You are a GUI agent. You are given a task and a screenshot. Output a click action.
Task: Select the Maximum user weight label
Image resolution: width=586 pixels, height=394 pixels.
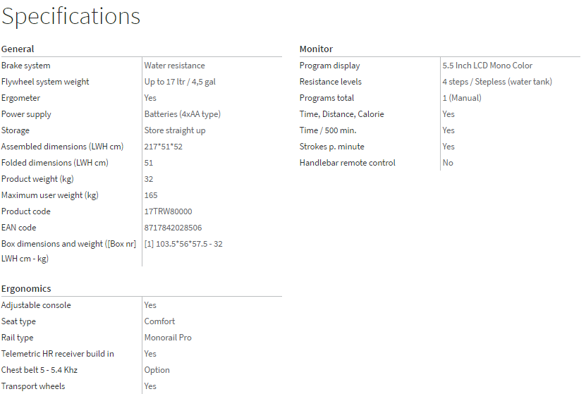click(x=49, y=195)
